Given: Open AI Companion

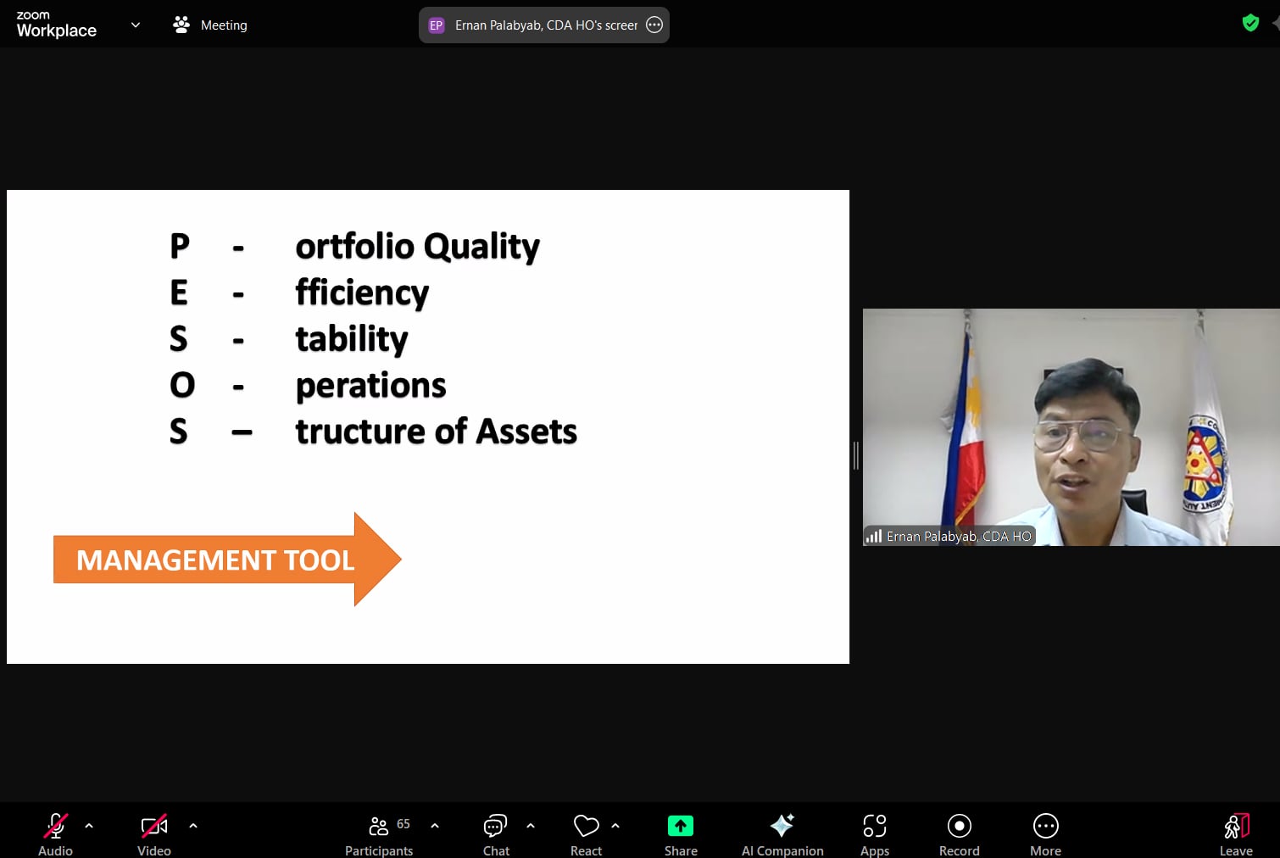Looking at the screenshot, I should (x=782, y=834).
